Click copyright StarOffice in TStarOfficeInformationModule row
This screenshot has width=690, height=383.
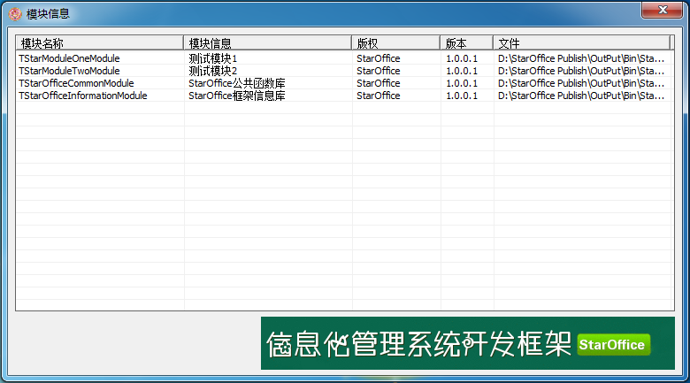(x=379, y=96)
